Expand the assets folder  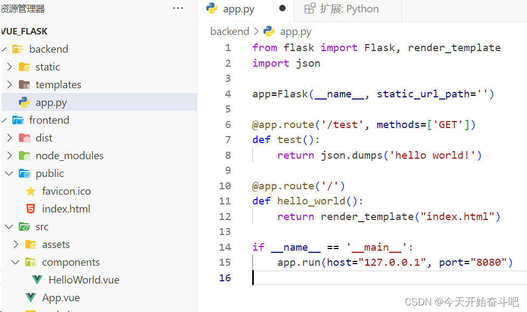(15, 244)
